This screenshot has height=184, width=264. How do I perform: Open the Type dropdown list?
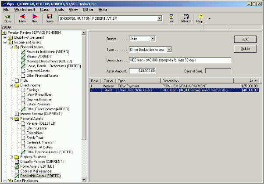tap(169, 50)
